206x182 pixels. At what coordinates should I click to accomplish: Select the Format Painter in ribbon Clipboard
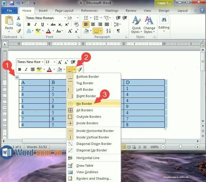click(x=19, y=31)
